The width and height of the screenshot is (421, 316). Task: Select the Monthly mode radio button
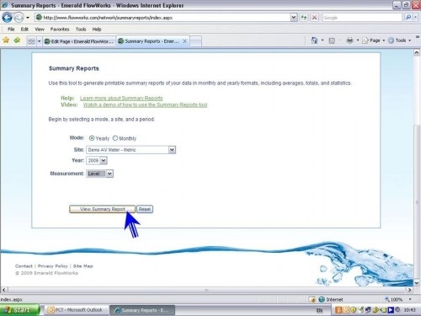115,138
